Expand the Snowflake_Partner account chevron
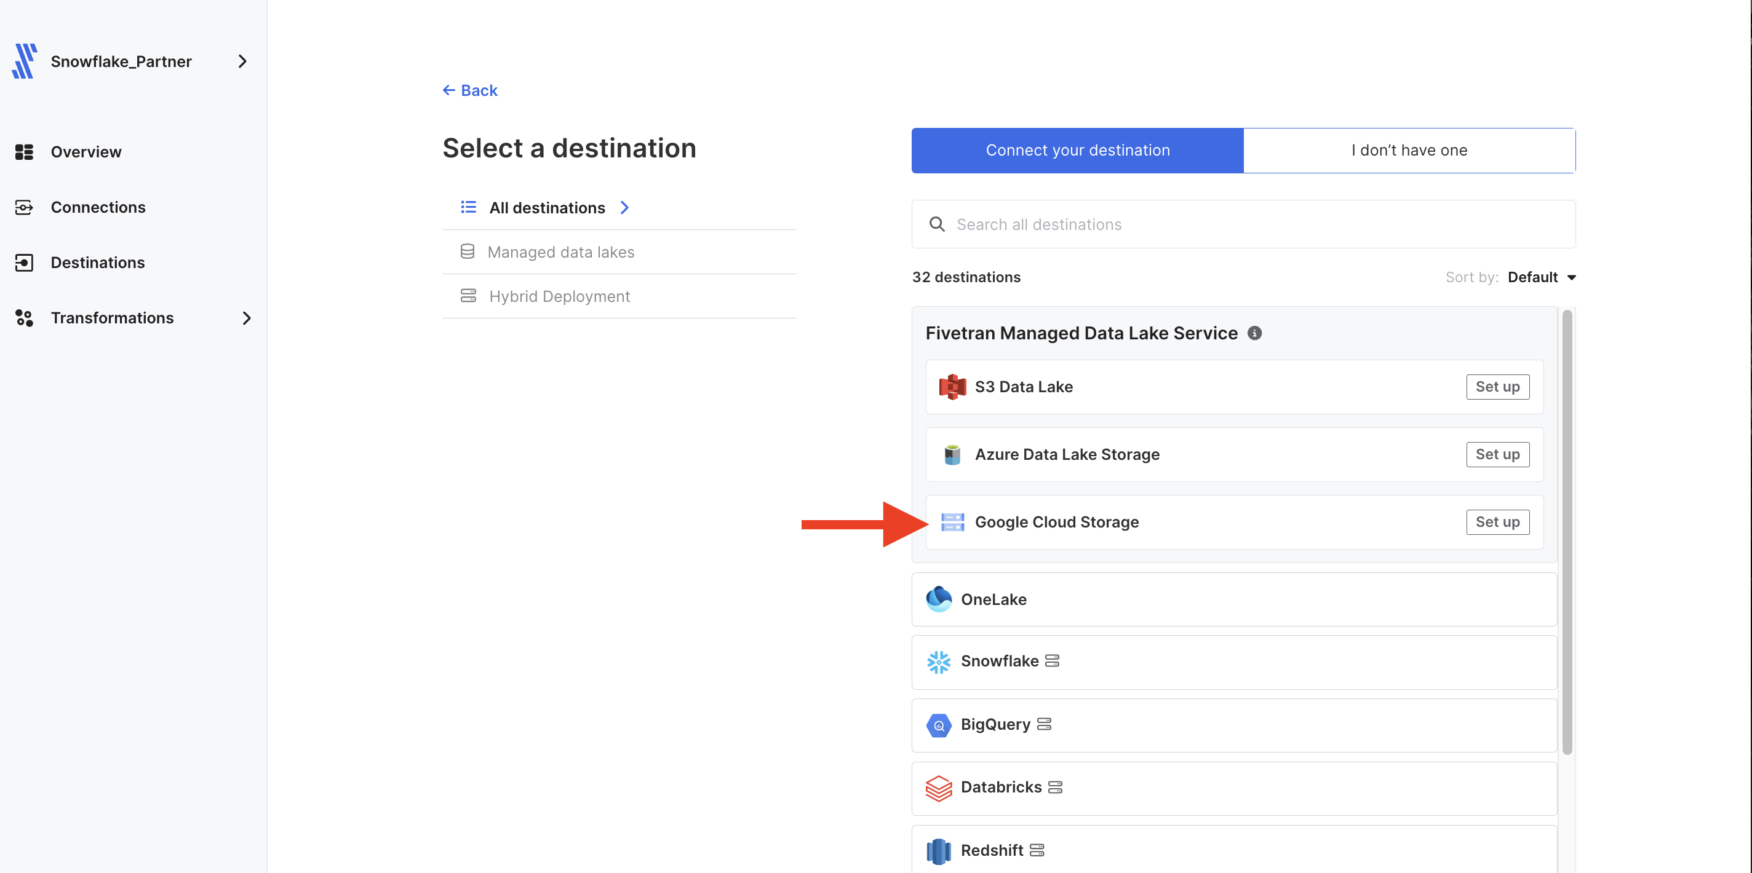Viewport: 1752px width, 873px height. 242,61
